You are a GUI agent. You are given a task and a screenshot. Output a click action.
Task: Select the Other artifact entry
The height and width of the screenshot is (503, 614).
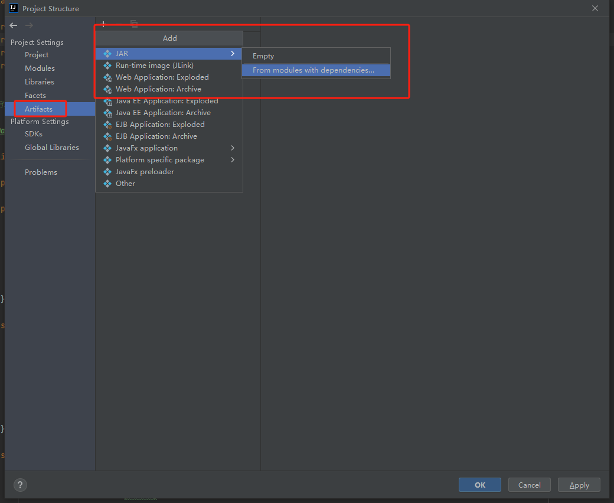pyautogui.click(x=169, y=183)
